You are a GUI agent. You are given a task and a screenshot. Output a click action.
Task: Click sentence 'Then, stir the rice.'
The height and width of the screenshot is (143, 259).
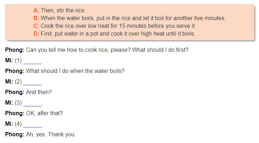tap(63, 11)
